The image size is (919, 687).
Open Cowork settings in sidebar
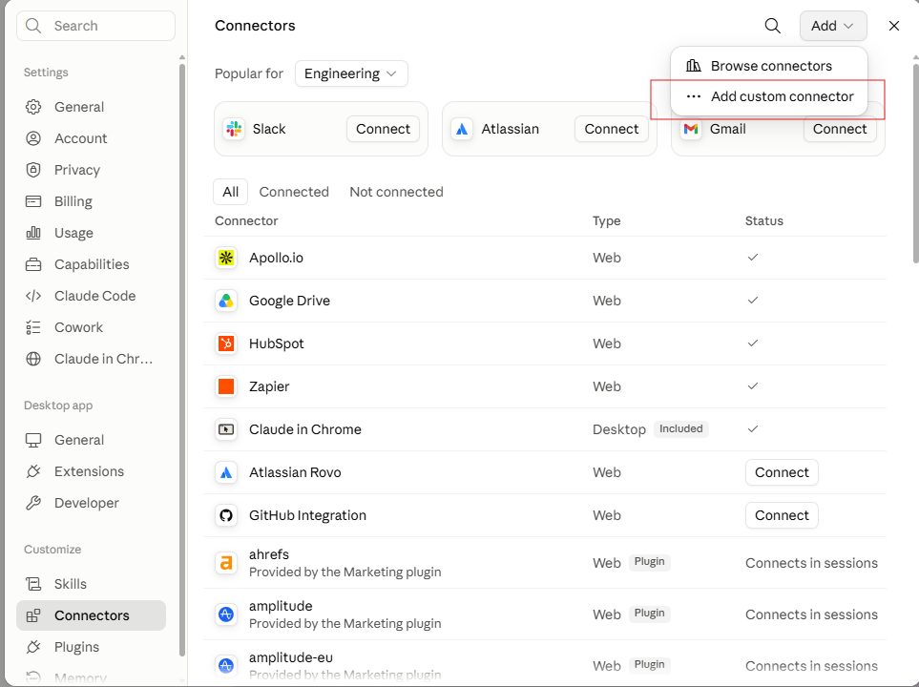point(91,327)
